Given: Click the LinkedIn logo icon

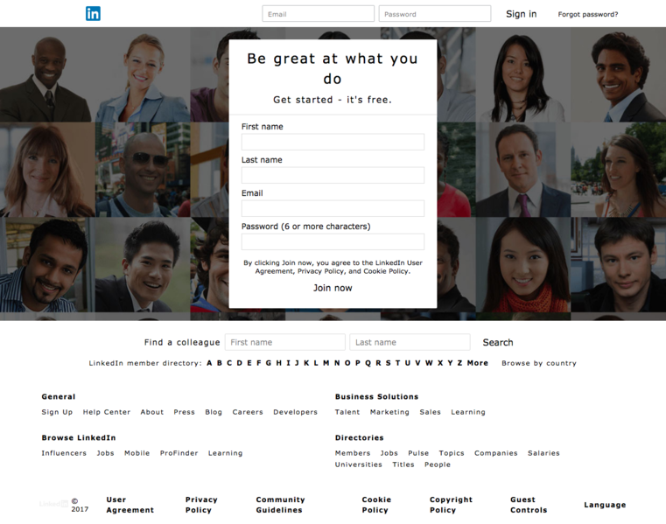Looking at the screenshot, I should pos(93,14).
